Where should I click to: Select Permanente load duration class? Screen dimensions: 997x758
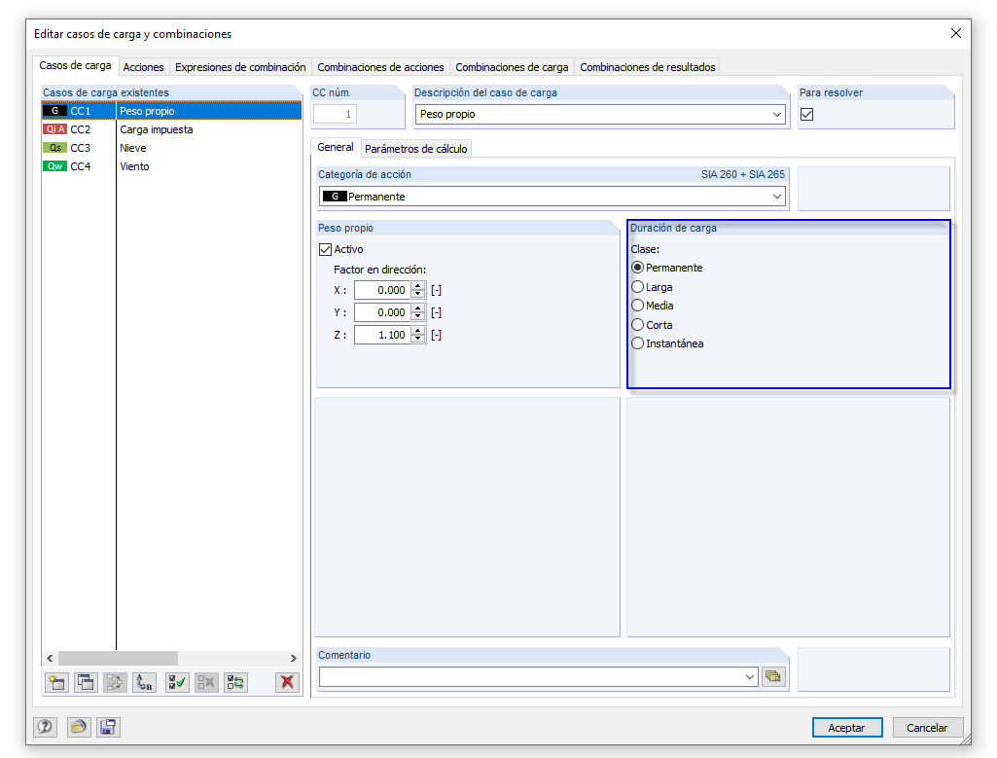point(638,268)
